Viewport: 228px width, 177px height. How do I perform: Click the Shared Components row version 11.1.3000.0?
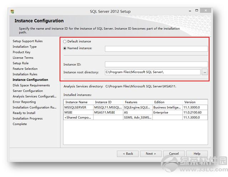[195, 117]
